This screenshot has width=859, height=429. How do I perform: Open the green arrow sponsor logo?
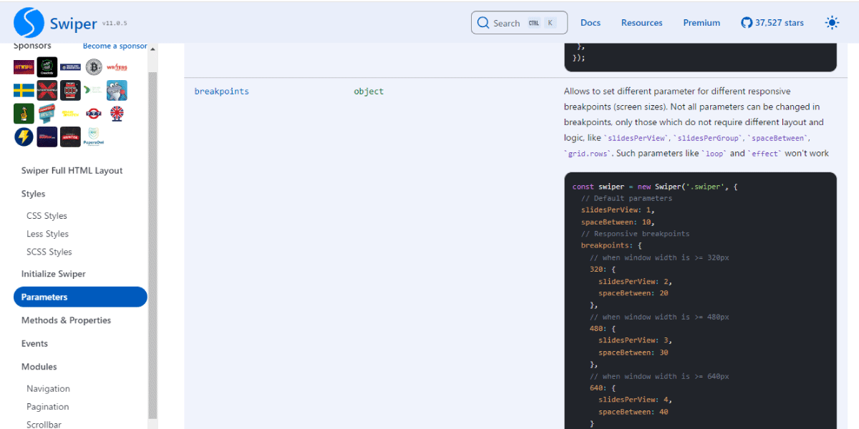click(x=94, y=90)
